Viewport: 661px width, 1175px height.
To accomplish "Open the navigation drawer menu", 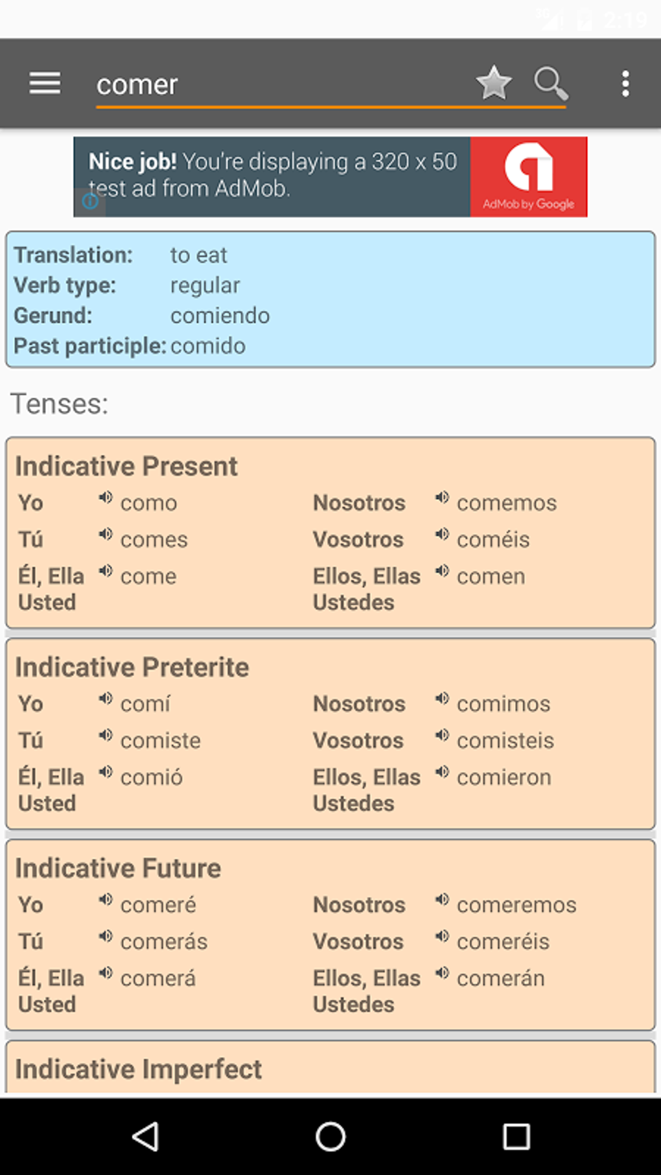I will pos(44,83).
